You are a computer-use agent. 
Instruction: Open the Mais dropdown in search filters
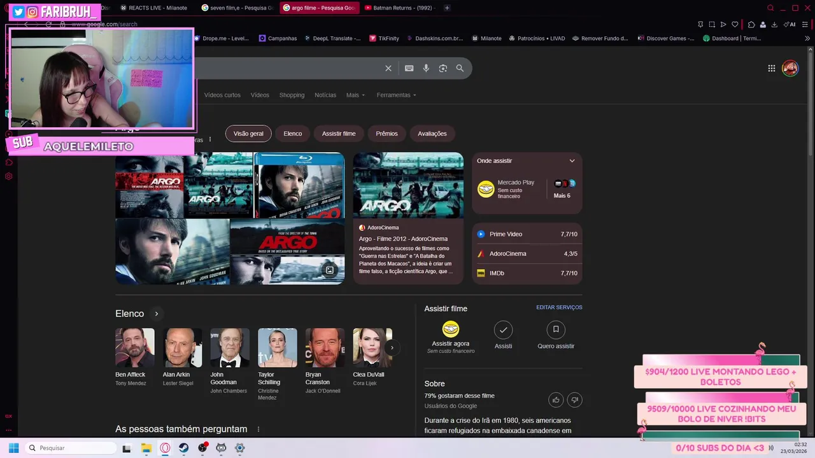(x=355, y=95)
